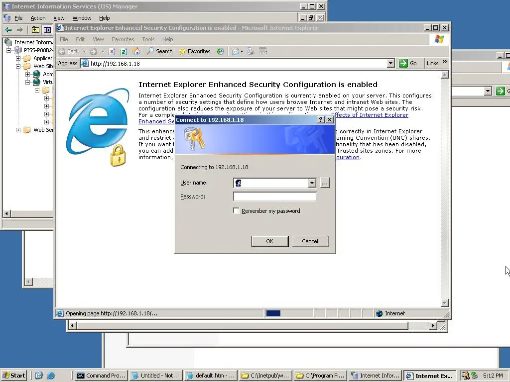Click the Password input field
510x382 pixels.
point(275,196)
